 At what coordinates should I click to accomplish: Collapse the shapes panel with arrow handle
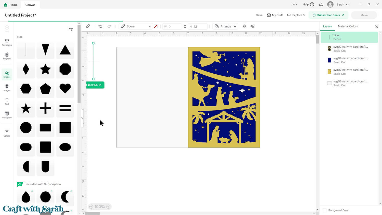[x=82, y=118]
